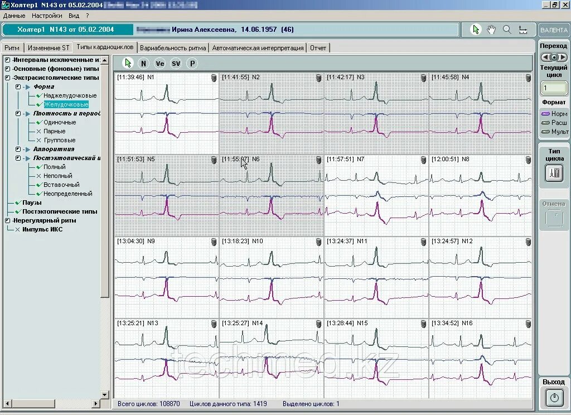Image resolution: width=571 pixels, height=415 pixels.
Task: Toggle Одиночные check mark
Action: (x=39, y=122)
